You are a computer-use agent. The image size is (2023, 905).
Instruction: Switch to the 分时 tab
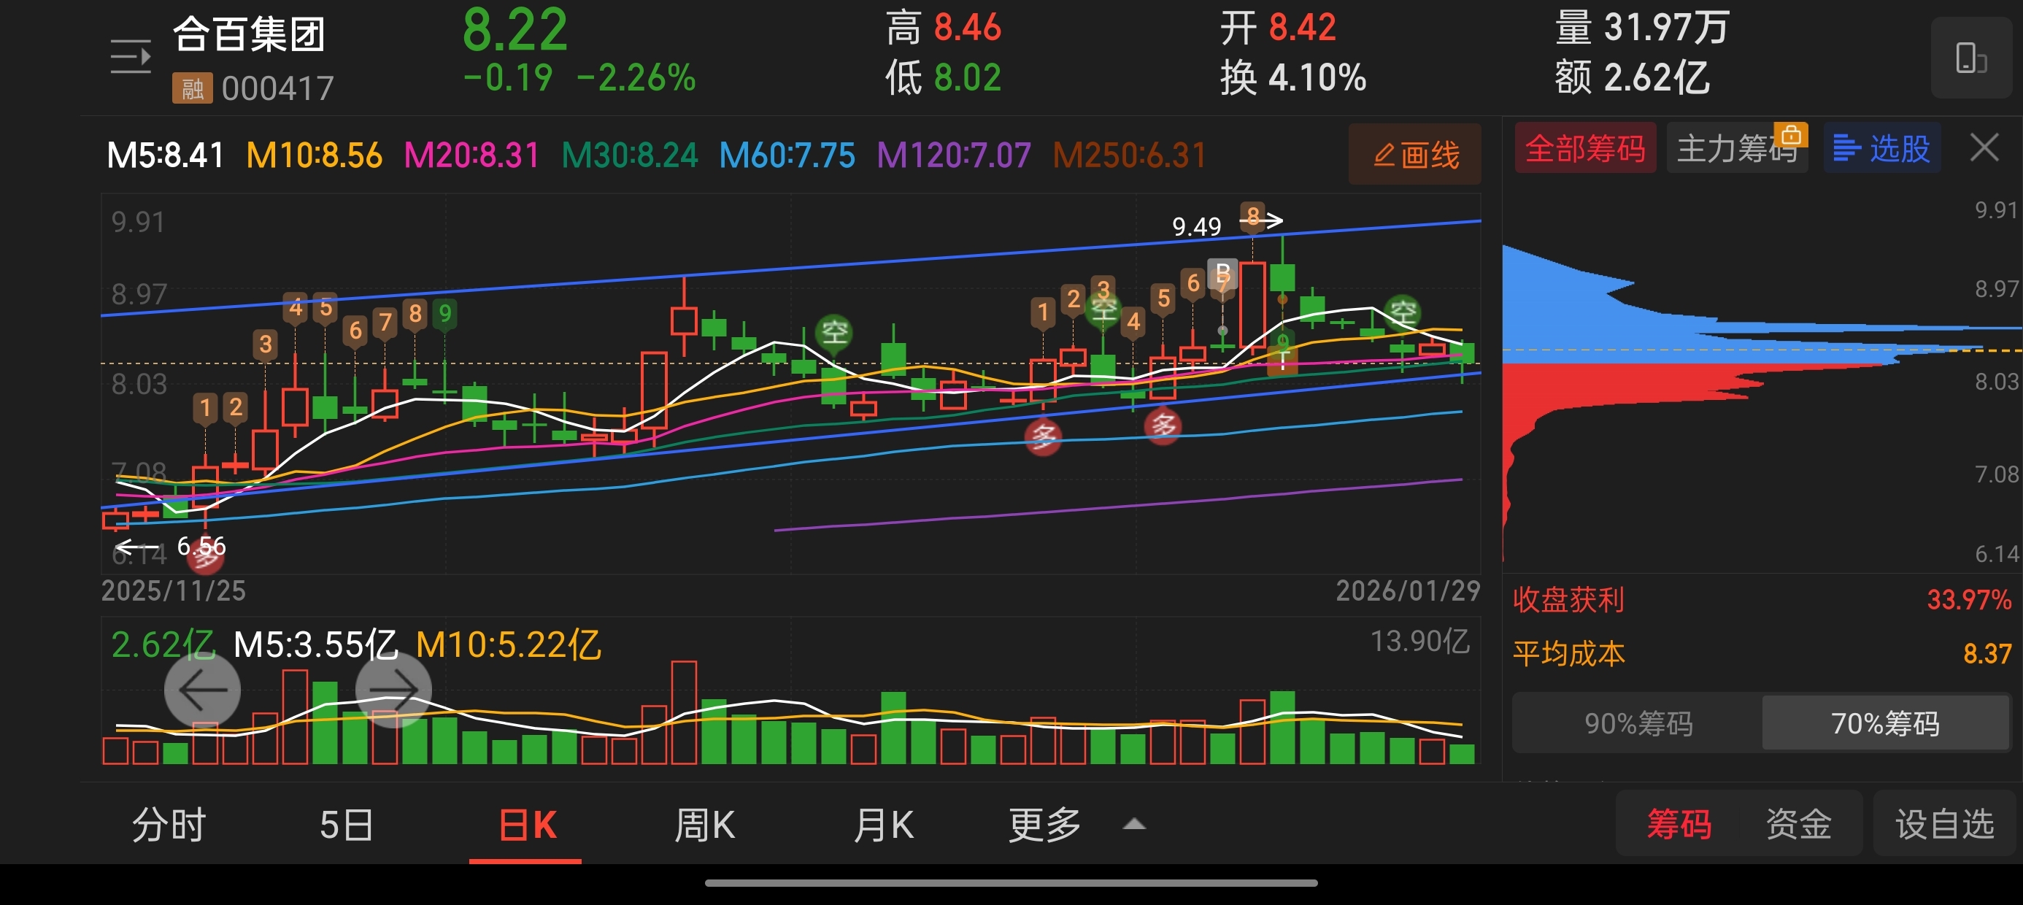click(x=169, y=825)
